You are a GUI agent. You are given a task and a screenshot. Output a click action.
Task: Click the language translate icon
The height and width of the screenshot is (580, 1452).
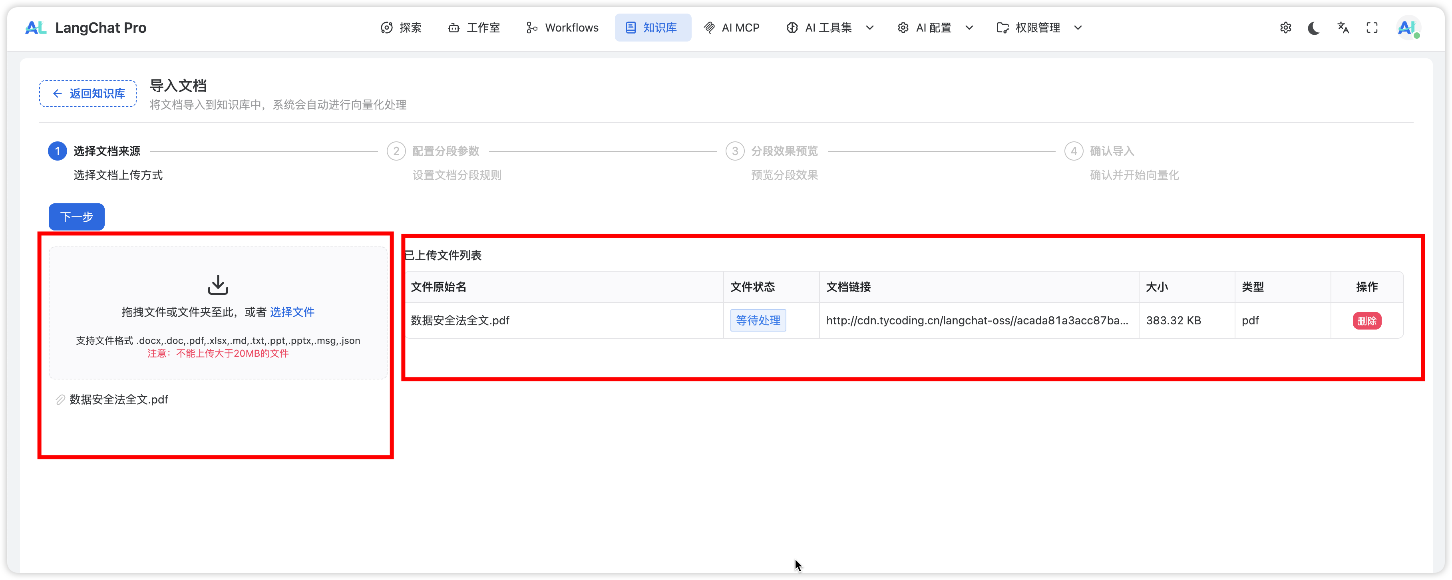point(1343,28)
